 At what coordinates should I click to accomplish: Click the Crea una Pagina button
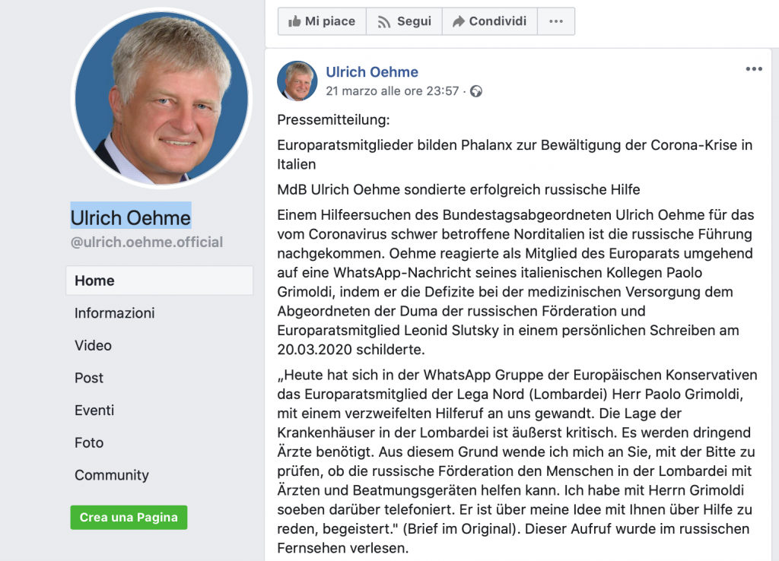tap(129, 518)
